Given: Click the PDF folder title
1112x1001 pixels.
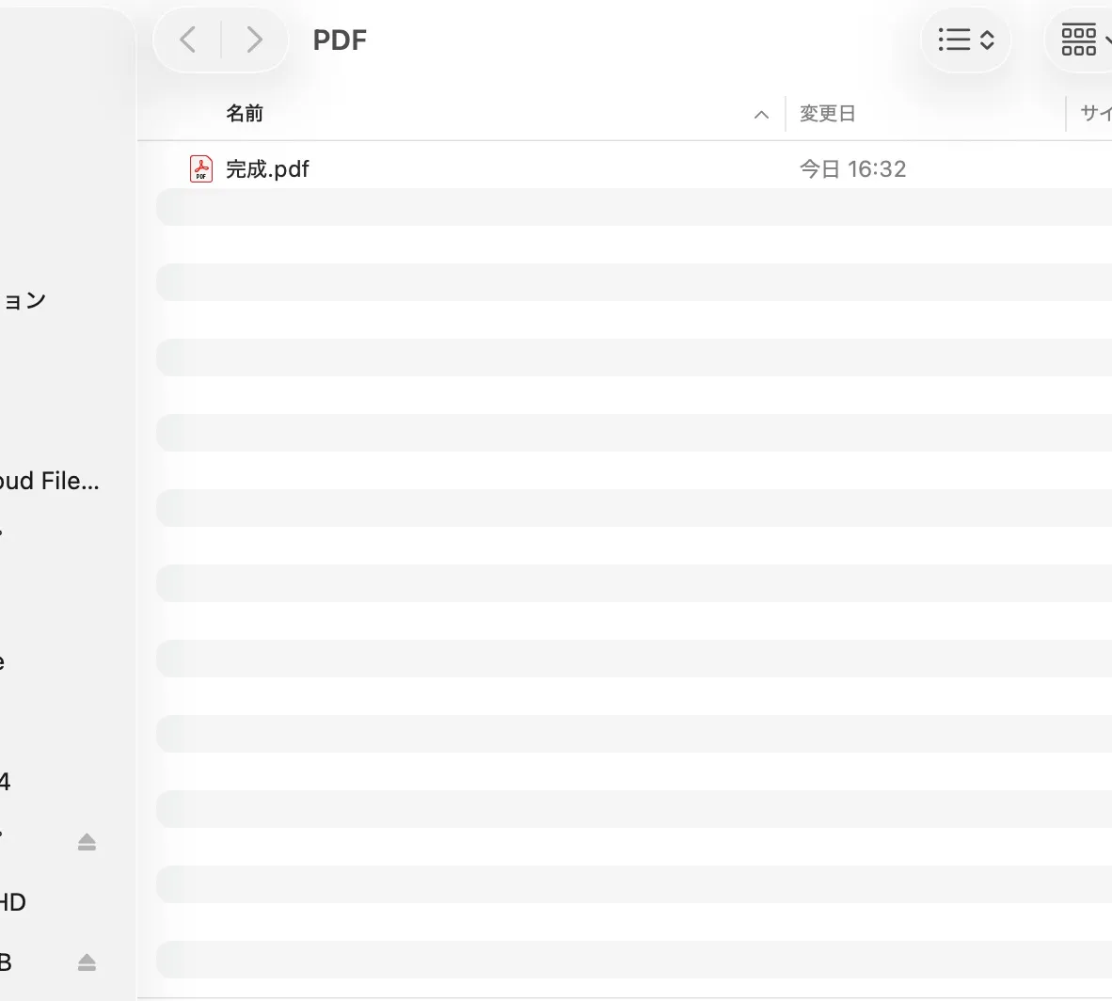Looking at the screenshot, I should pyautogui.click(x=340, y=40).
